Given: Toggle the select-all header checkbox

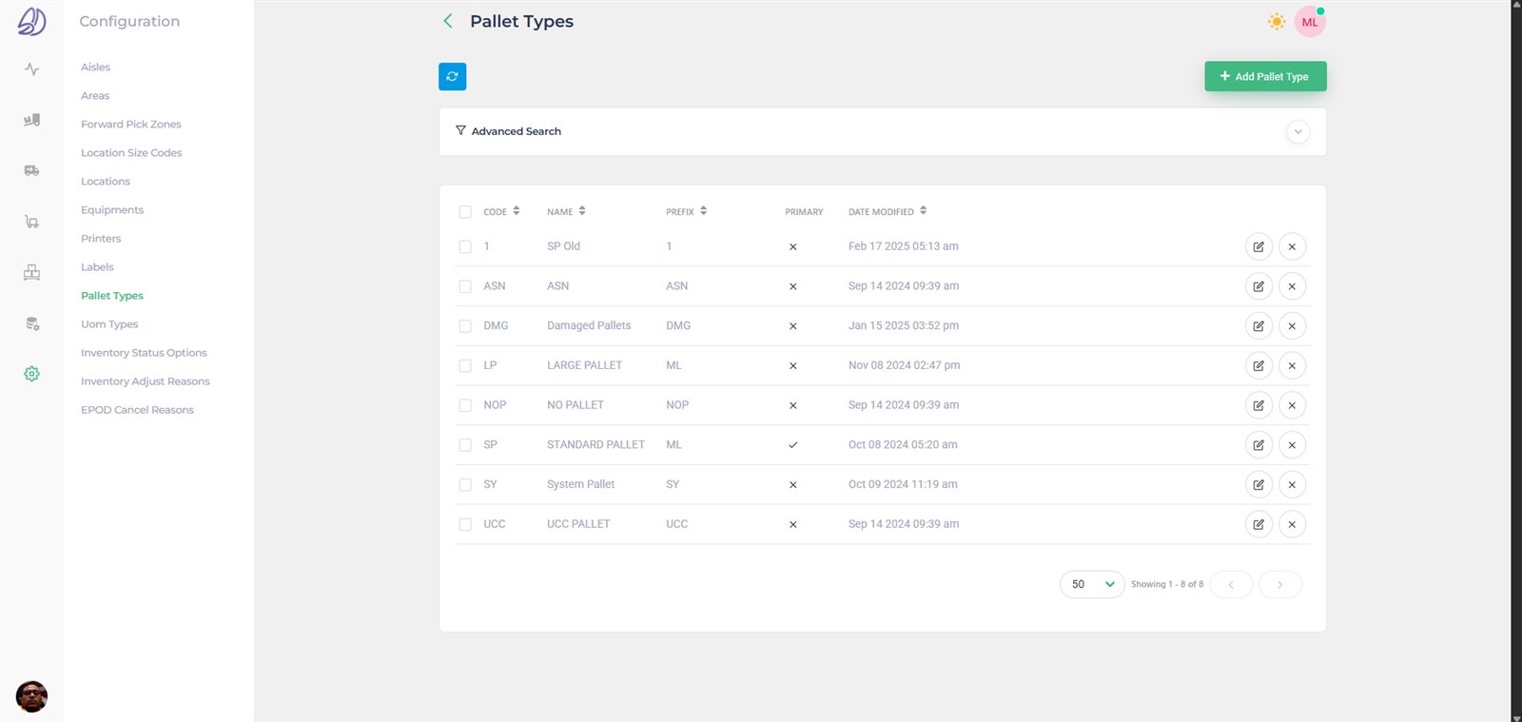Looking at the screenshot, I should (465, 212).
